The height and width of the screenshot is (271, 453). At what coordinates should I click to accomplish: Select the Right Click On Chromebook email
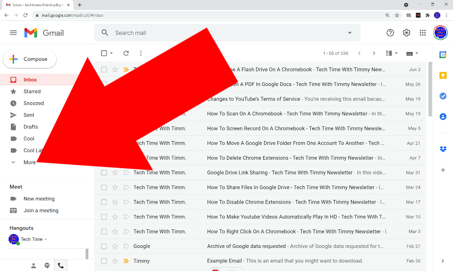click(104, 232)
